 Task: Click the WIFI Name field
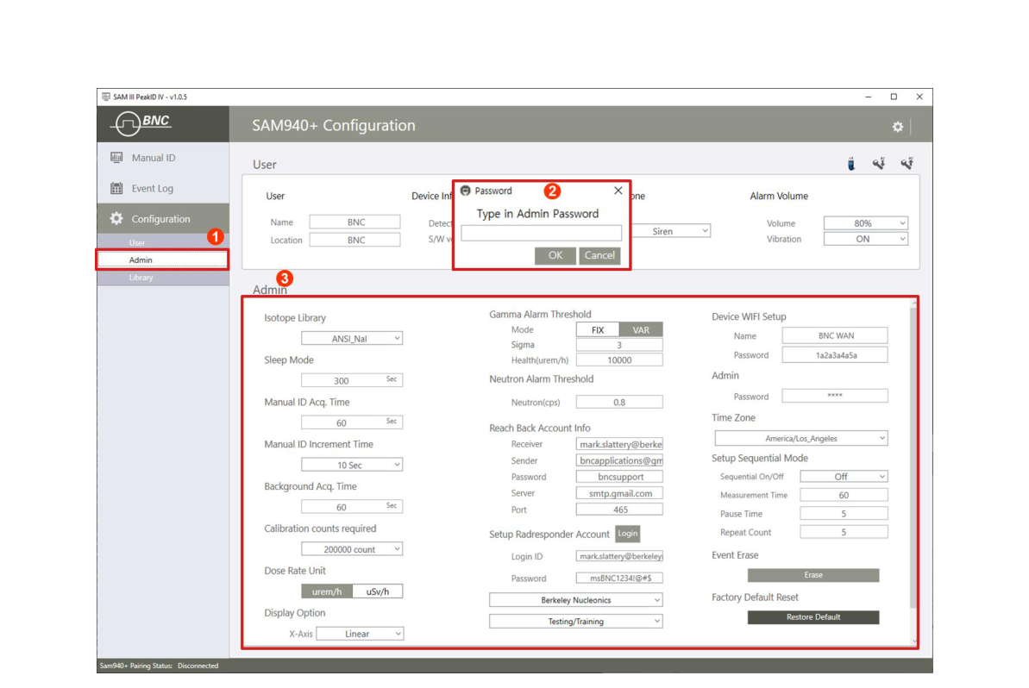coord(835,335)
